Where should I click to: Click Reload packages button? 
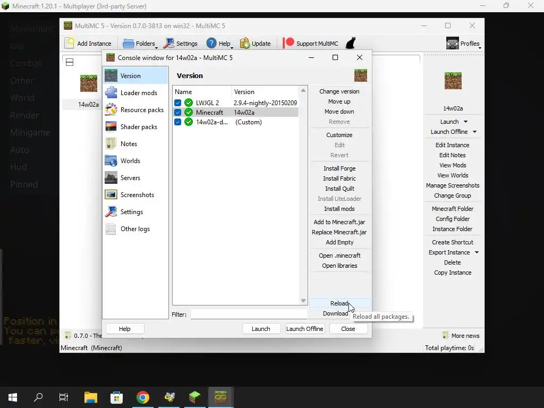click(339, 303)
